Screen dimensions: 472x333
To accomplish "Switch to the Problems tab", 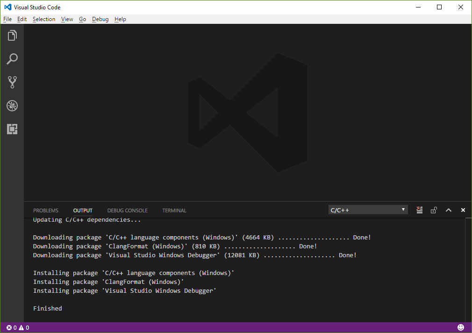I will [x=46, y=210].
